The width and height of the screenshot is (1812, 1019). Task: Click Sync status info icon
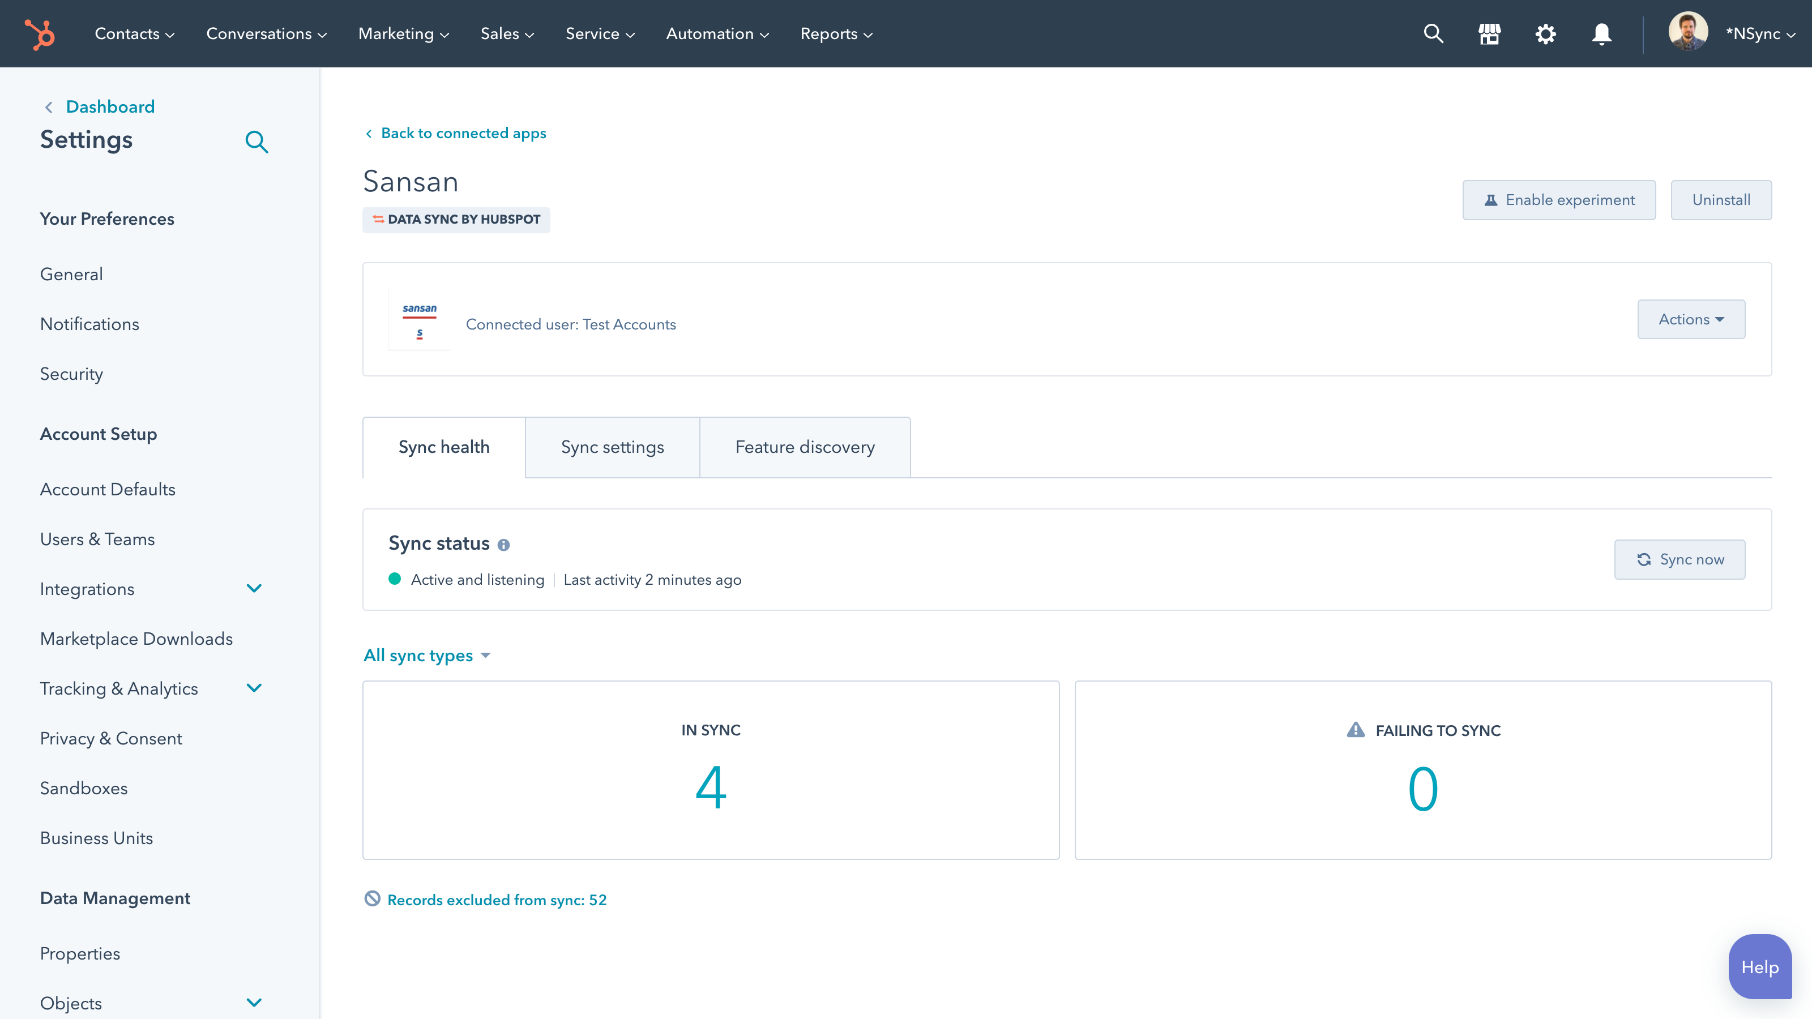(503, 545)
